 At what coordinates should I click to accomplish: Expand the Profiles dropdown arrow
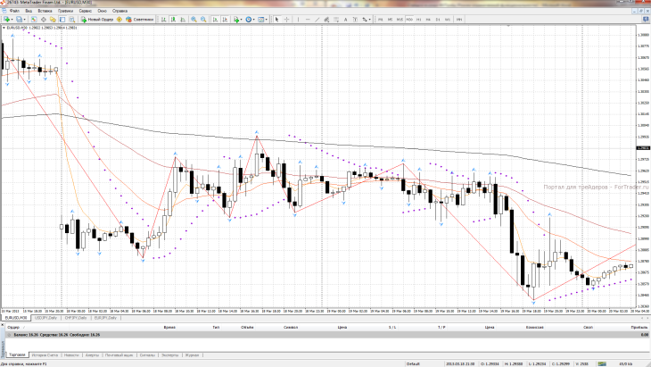click(x=24, y=19)
